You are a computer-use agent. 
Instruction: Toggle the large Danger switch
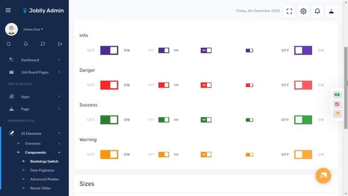tap(109, 85)
